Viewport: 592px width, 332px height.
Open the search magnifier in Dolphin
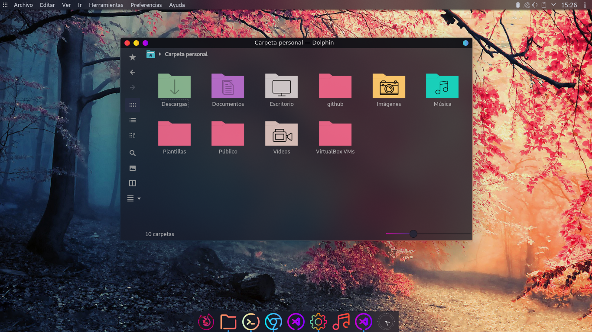133,153
